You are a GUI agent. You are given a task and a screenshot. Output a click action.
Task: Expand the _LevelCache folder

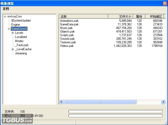click(13, 49)
